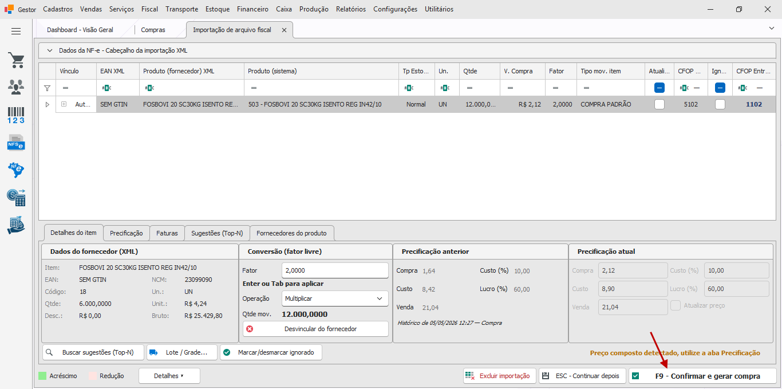The width and height of the screenshot is (782, 389).
Task: Click the Fator input field
Action: point(335,270)
